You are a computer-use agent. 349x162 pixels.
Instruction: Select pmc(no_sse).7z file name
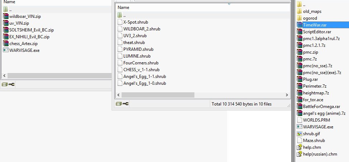(x=318, y=66)
